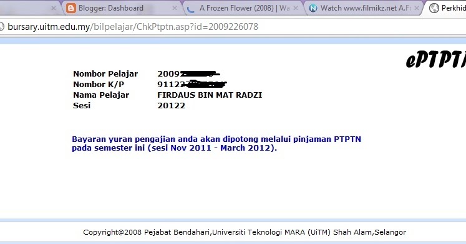
Task: Click the loading spinner icon on Frozen Flower tab
Action: coord(191,9)
